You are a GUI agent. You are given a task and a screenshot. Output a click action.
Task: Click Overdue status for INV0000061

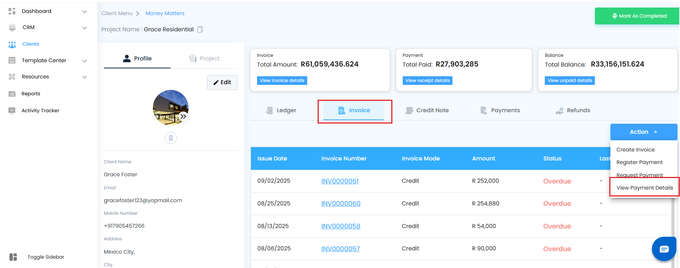[557, 181]
